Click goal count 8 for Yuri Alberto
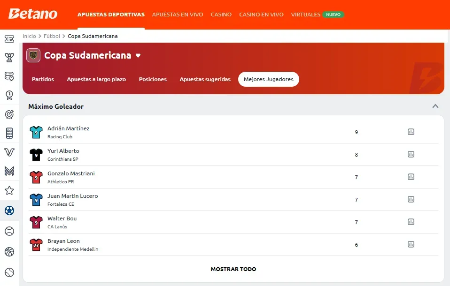The width and height of the screenshot is (450, 286). 357,155
